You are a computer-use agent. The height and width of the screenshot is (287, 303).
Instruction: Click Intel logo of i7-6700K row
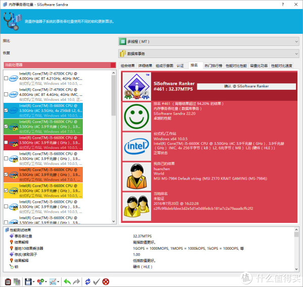13,78
